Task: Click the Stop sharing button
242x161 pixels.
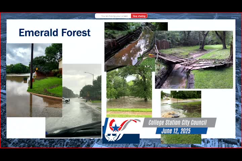Action: tap(139, 16)
